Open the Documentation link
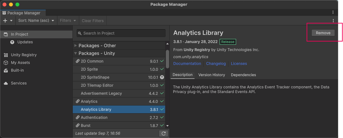343x138 pixels. [x=187, y=64]
